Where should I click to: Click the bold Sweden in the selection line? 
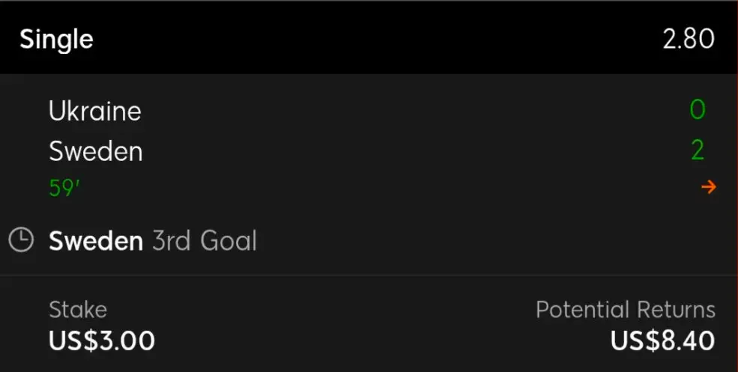[x=96, y=241]
